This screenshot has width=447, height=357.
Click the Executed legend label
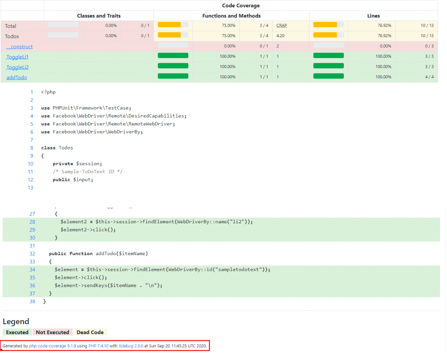[x=17, y=333]
